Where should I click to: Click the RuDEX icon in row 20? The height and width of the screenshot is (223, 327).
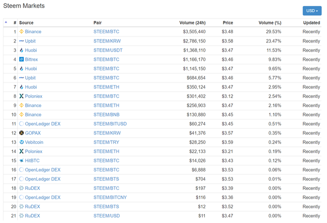(x=21, y=206)
